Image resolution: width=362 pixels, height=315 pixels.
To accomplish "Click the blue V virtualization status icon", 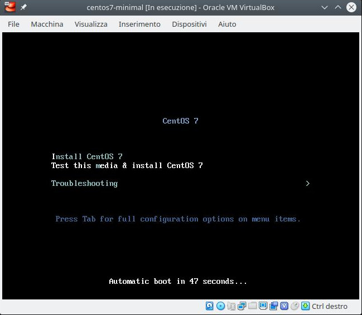I will click(x=284, y=306).
